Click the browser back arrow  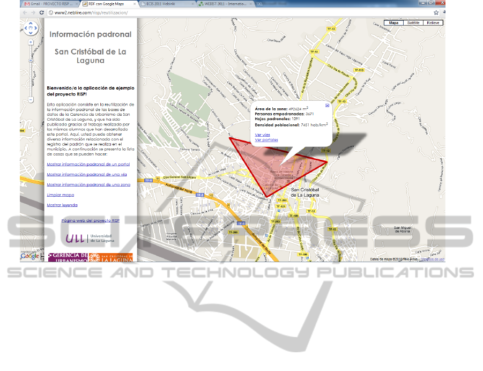(x=25, y=12)
